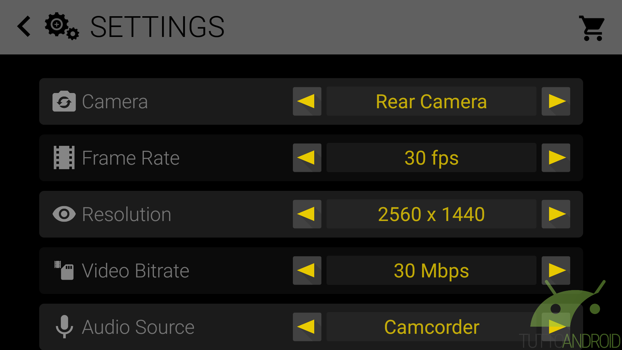Click the 30 Mbps bitrate value
This screenshot has height=350, width=622.
432,270
